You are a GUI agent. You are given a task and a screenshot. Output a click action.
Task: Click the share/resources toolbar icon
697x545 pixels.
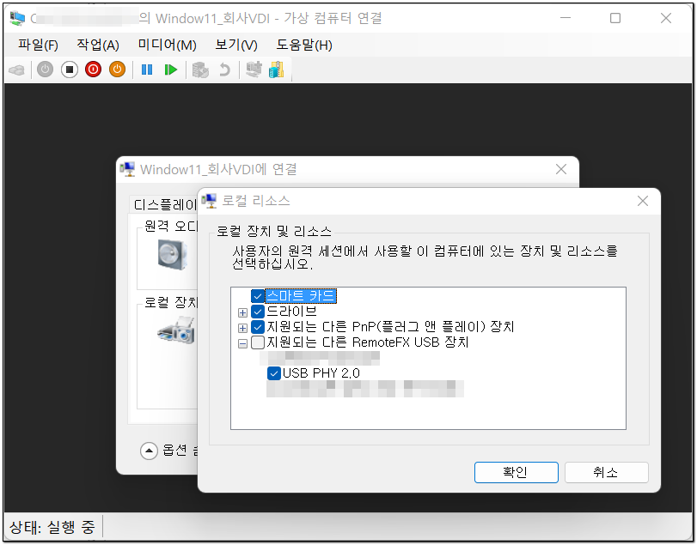pos(277,70)
